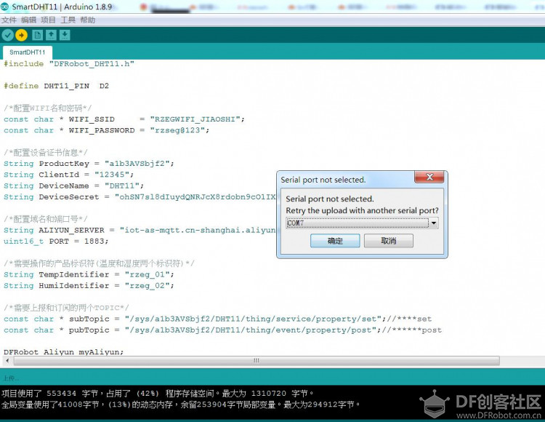Open a sketch using the up-arrow icon

(51, 35)
